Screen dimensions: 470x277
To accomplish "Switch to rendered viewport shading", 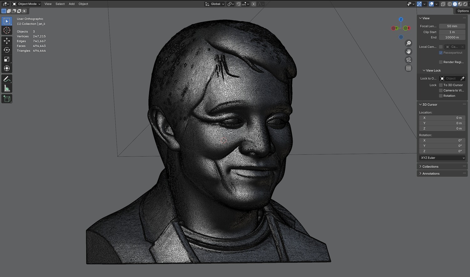I will [x=465, y=4].
